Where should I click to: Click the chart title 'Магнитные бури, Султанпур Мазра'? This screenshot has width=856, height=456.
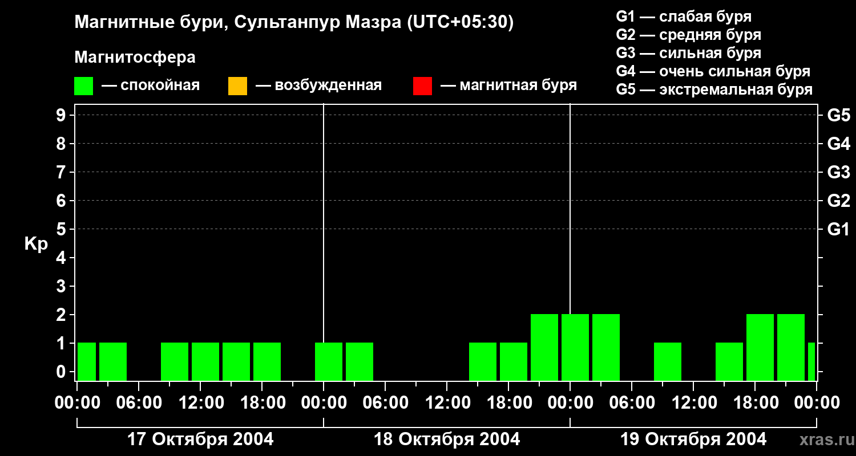coord(294,22)
